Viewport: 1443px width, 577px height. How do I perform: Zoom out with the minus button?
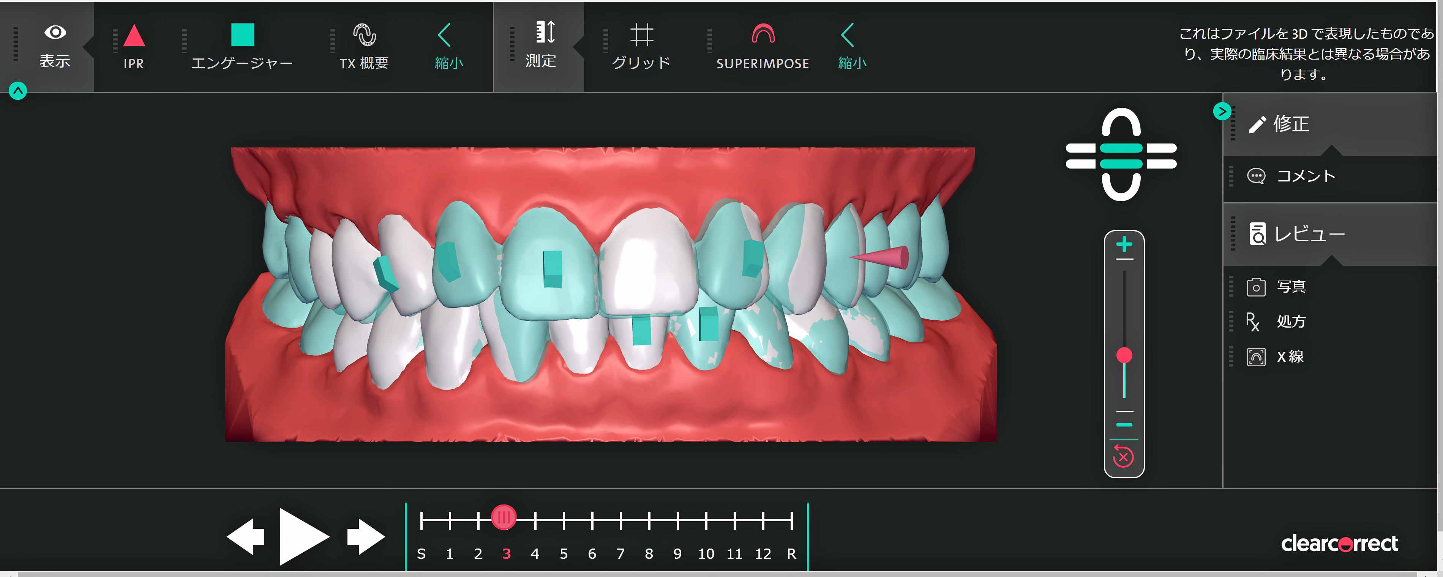[1124, 425]
